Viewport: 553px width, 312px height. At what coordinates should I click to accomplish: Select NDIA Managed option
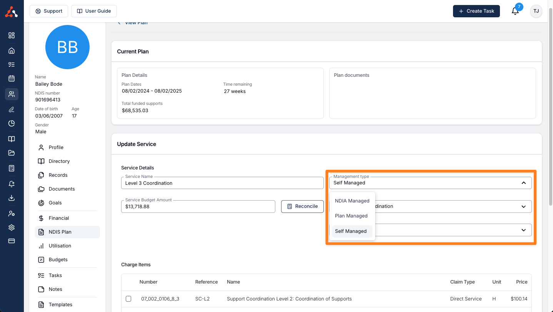pos(352,201)
